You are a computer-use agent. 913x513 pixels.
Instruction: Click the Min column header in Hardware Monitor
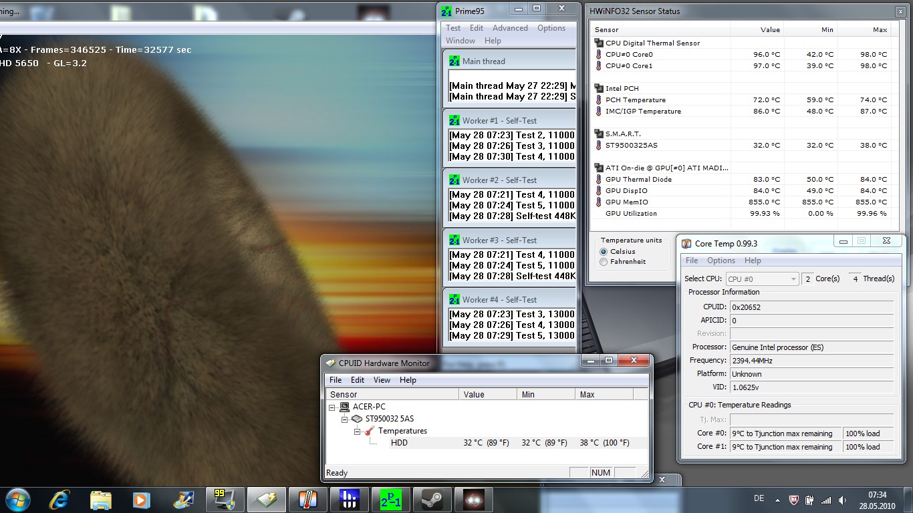[x=546, y=395]
